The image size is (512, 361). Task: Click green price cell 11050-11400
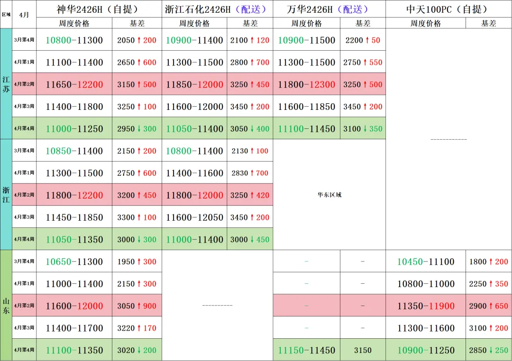tap(194, 128)
